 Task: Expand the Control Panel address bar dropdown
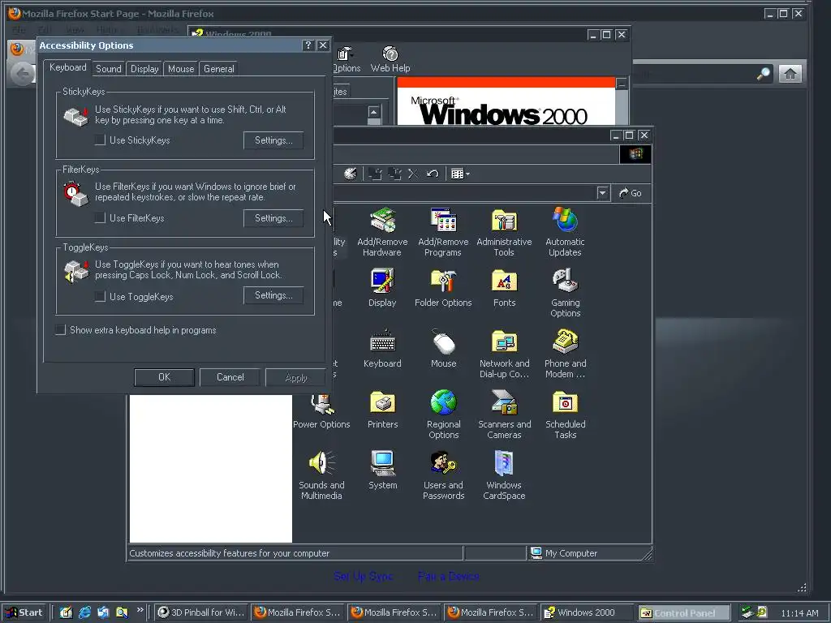[602, 193]
